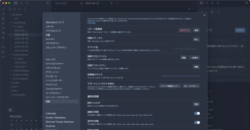Click the device name input field
This screenshot has height=130, width=250.
186,49
